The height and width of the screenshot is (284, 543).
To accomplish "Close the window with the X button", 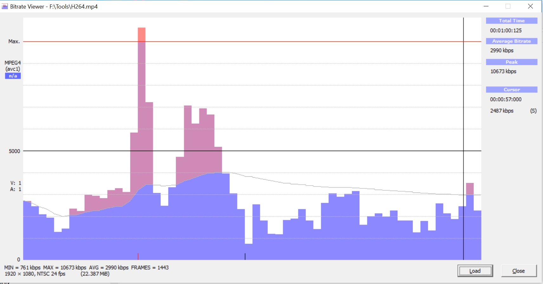I will [x=530, y=6].
